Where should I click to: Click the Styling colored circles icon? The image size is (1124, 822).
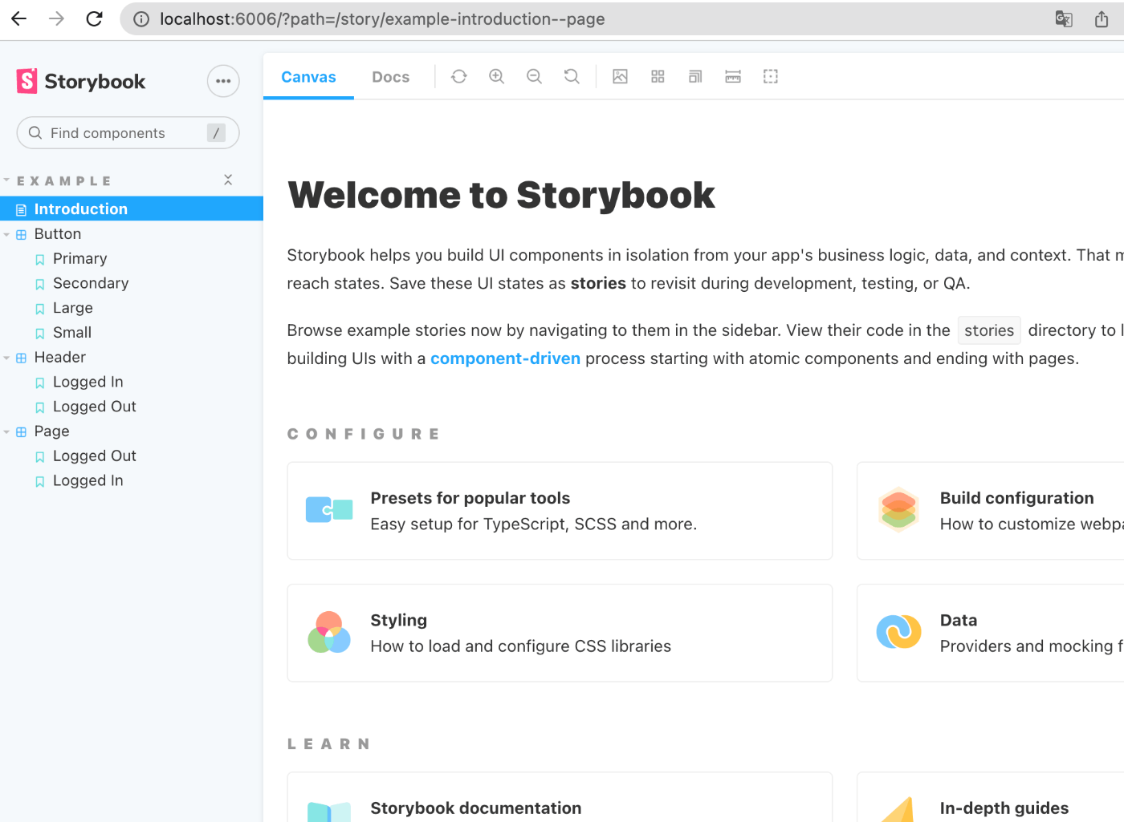pyautogui.click(x=329, y=632)
